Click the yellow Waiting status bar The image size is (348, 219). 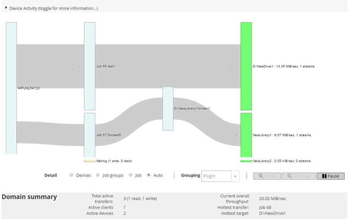(x=89, y=161)
